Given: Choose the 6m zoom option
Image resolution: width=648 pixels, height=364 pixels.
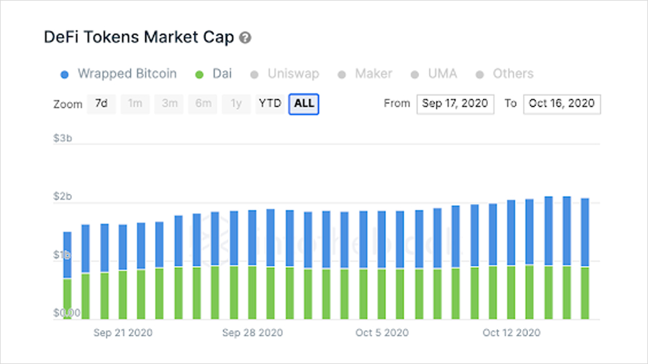Looking at the screenshot, I should point(203,104).
